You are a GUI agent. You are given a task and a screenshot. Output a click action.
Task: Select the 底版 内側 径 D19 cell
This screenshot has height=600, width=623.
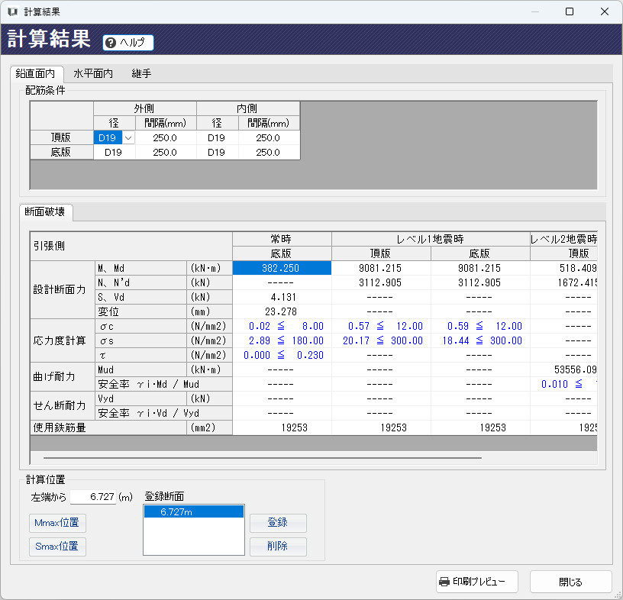click(x=217, y=152)
